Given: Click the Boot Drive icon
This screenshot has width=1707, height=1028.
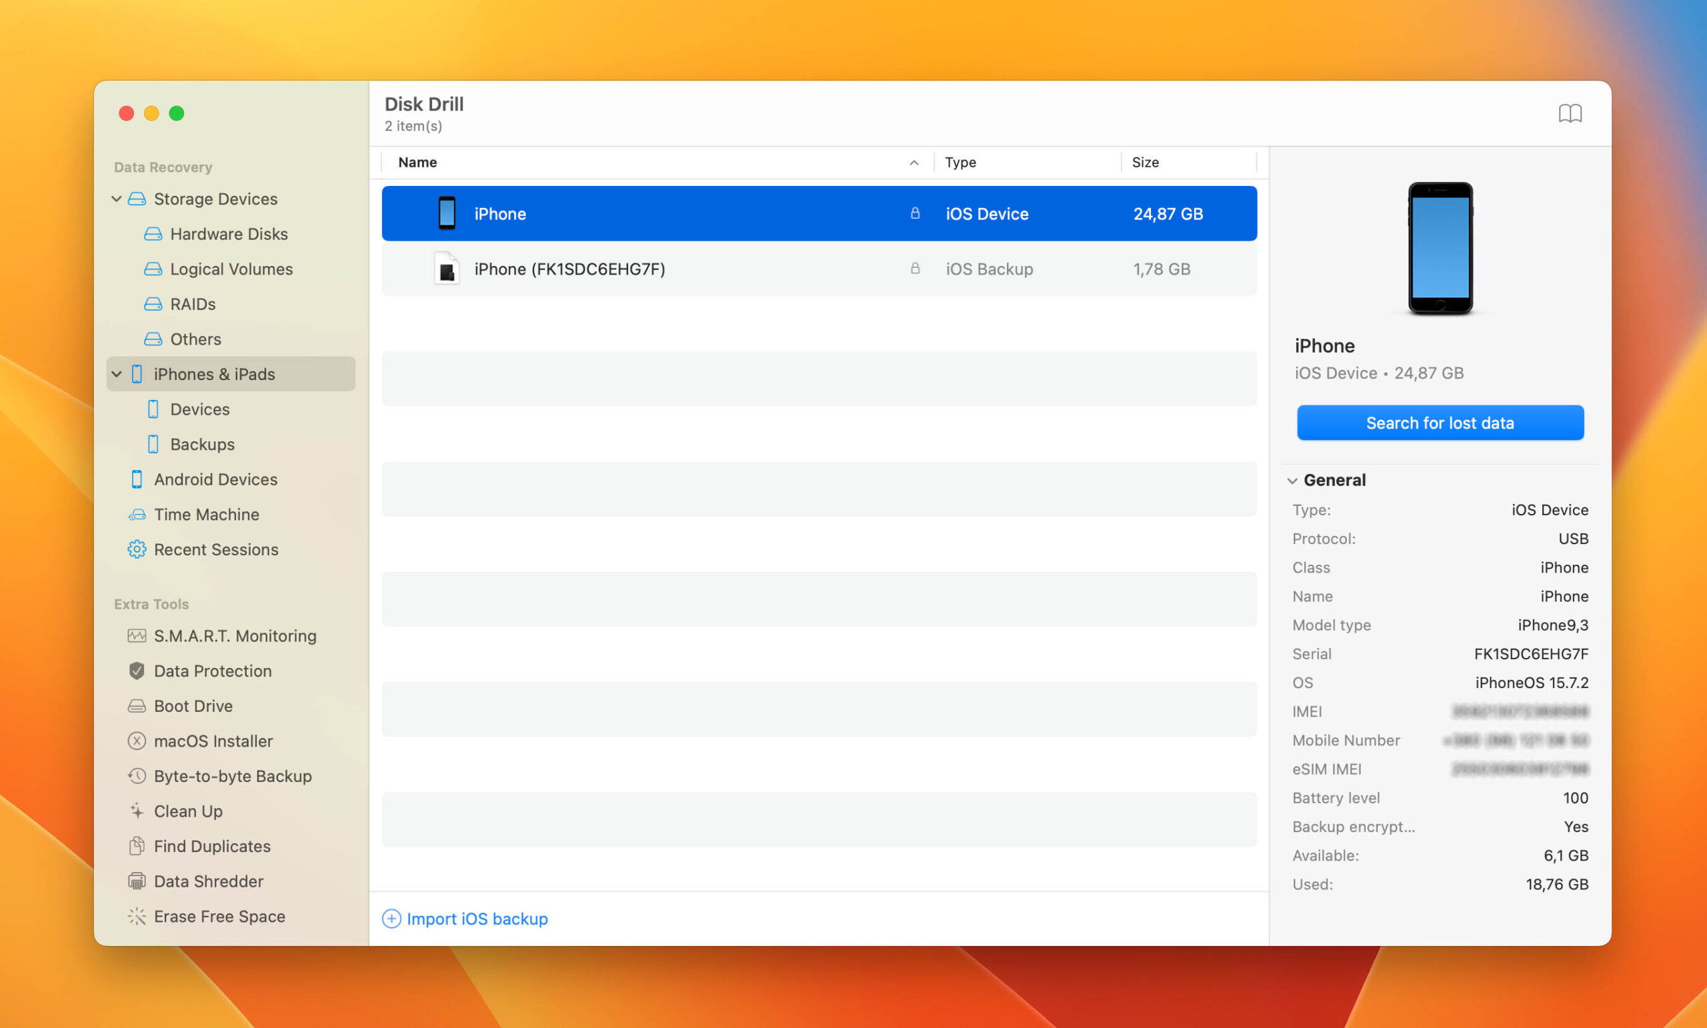Looking at the screenshot, I should tap(137, 705).
